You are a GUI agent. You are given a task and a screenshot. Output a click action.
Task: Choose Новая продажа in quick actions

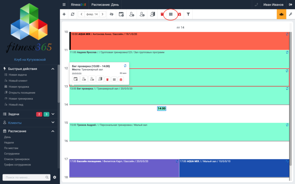pyautogui.click(x=19, y=87)
